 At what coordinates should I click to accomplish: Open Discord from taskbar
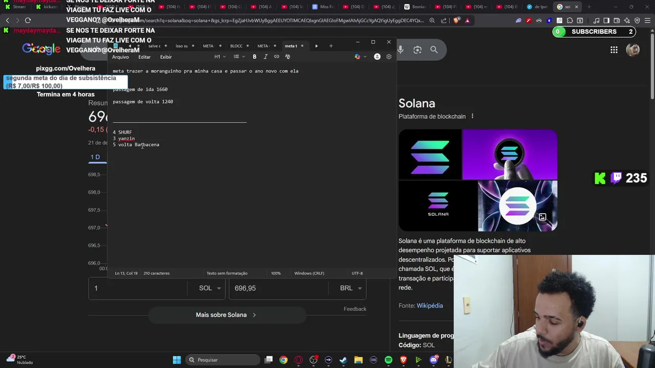433,360
